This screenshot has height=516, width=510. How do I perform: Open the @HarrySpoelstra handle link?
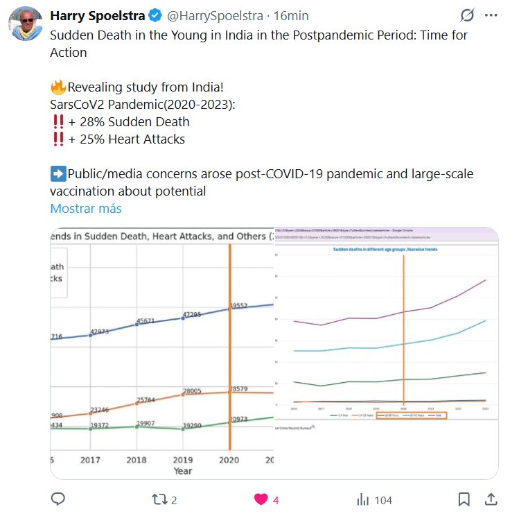209,15
